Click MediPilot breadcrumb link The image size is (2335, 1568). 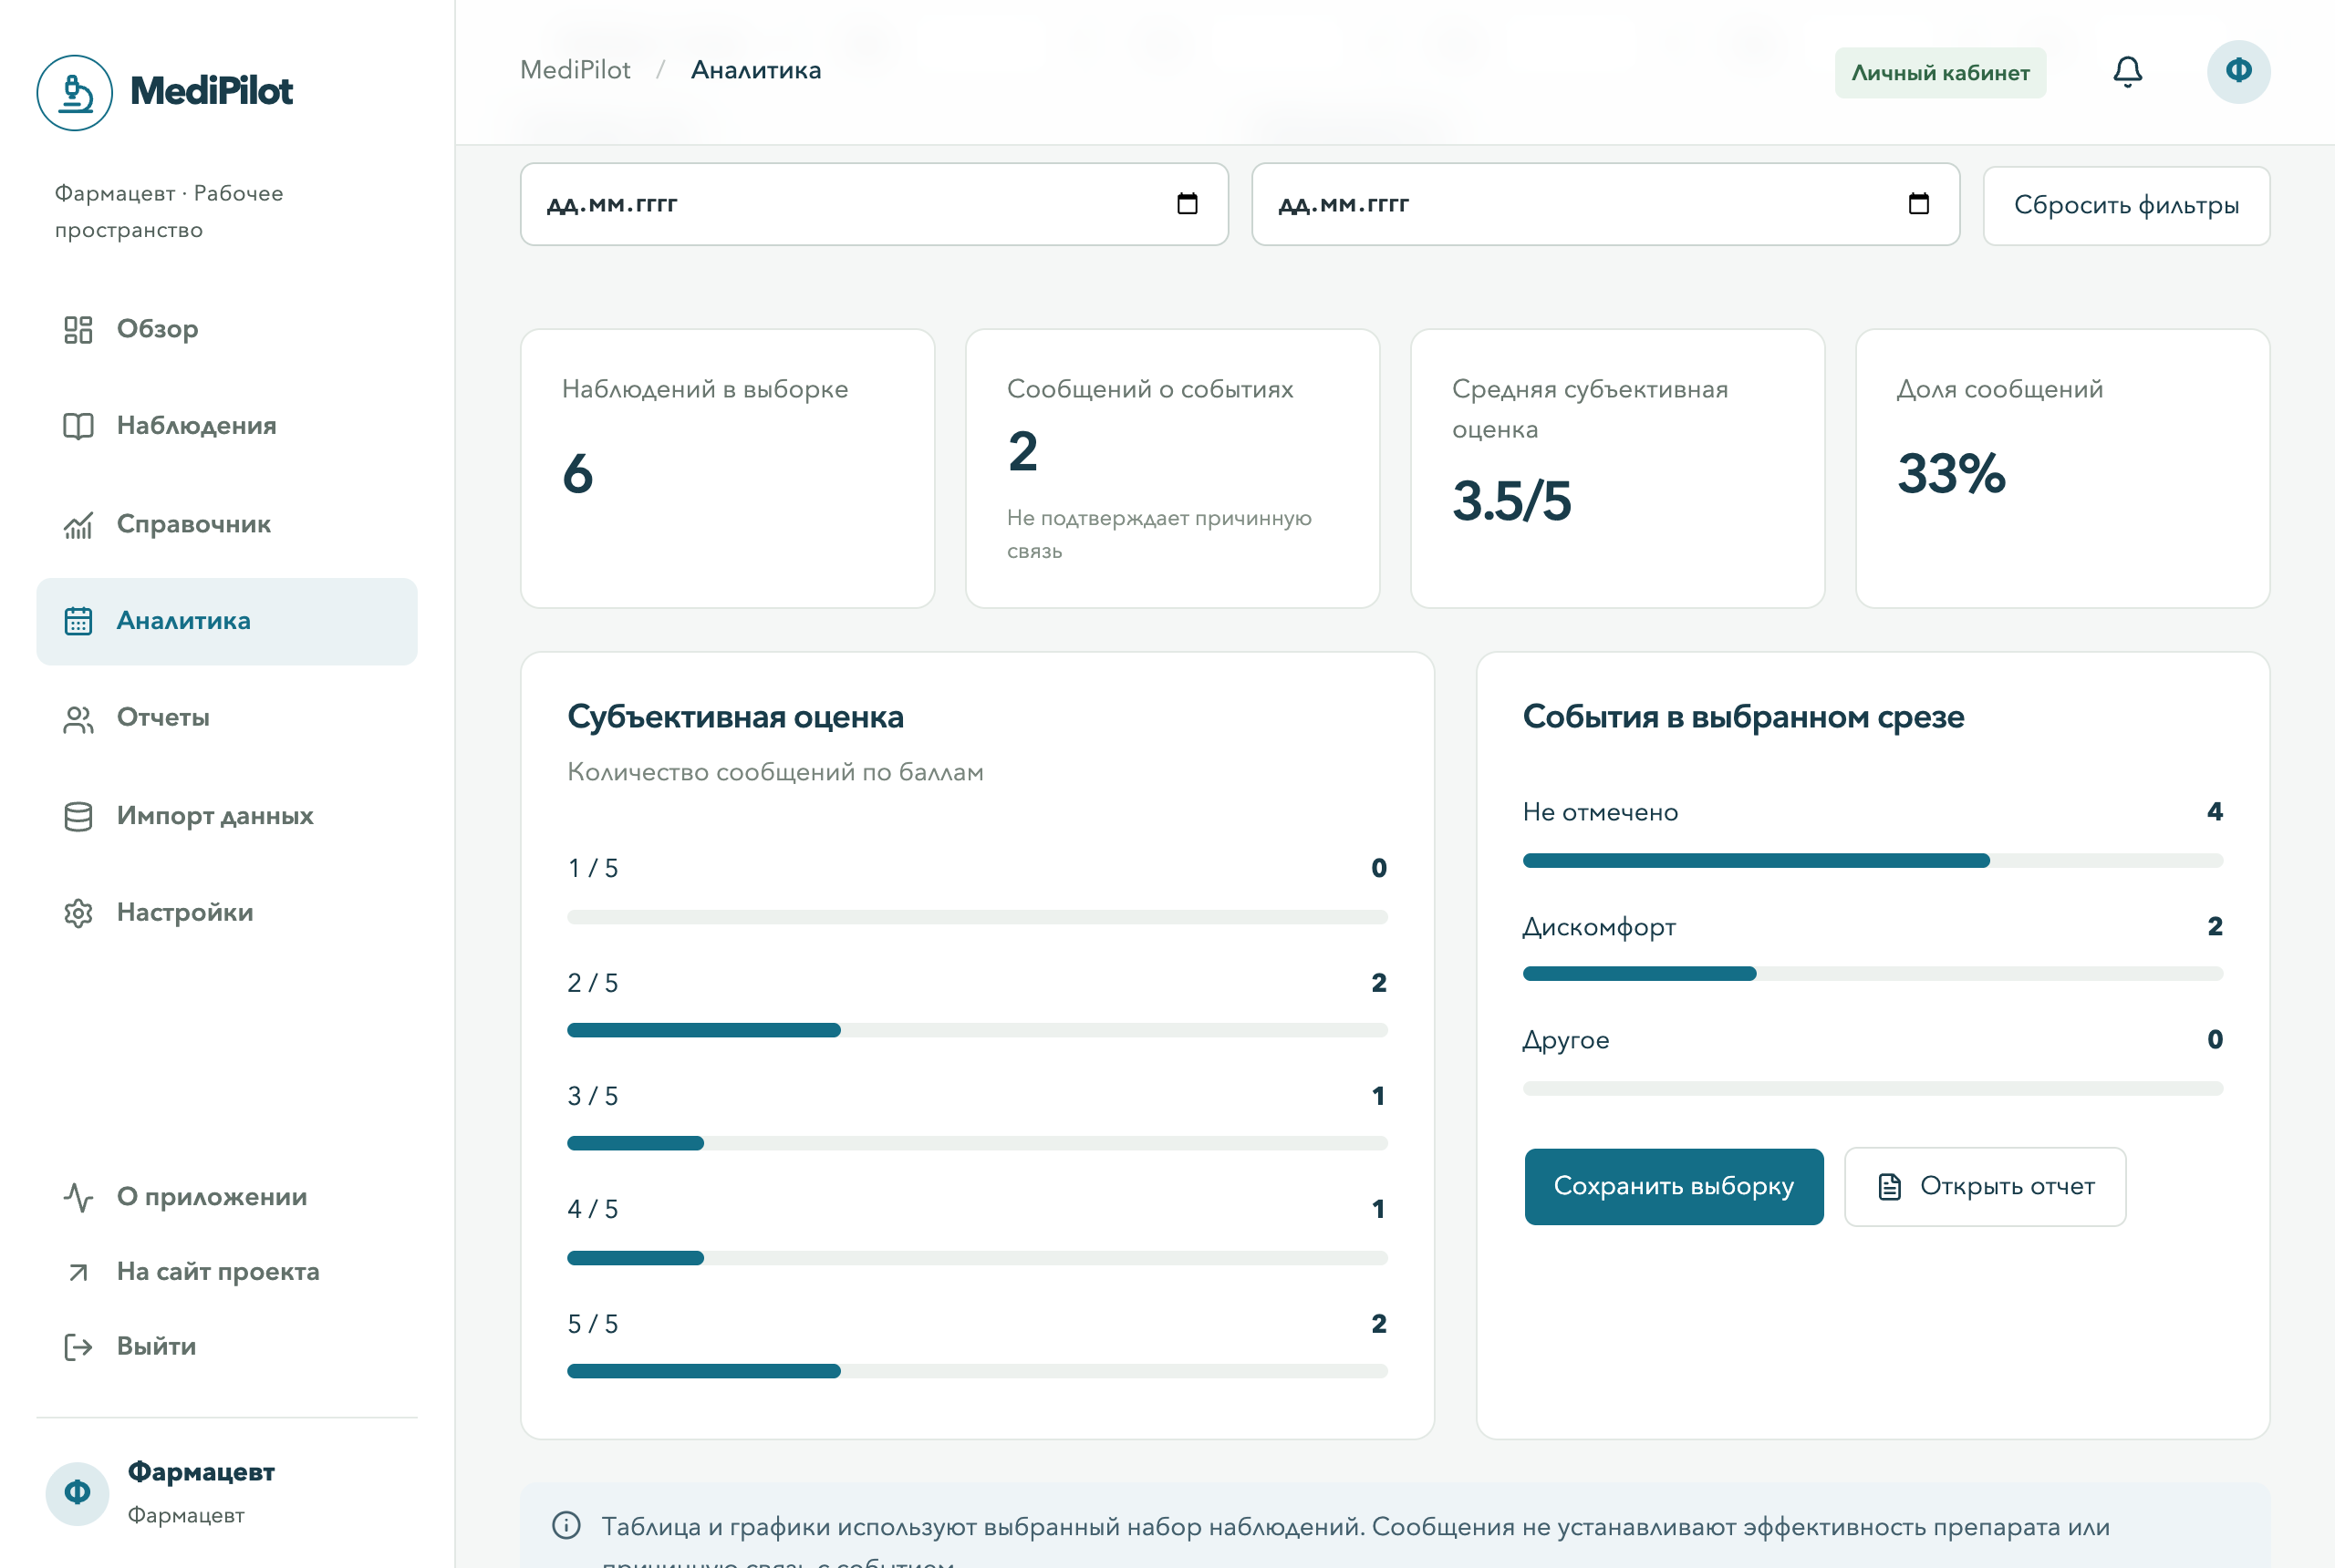[x=576, y=70]
